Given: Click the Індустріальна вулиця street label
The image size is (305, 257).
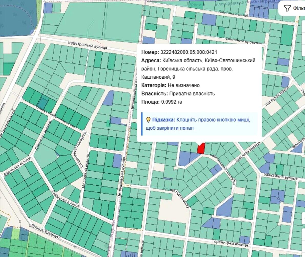Looking at the screenshot, I should (87, 45).
